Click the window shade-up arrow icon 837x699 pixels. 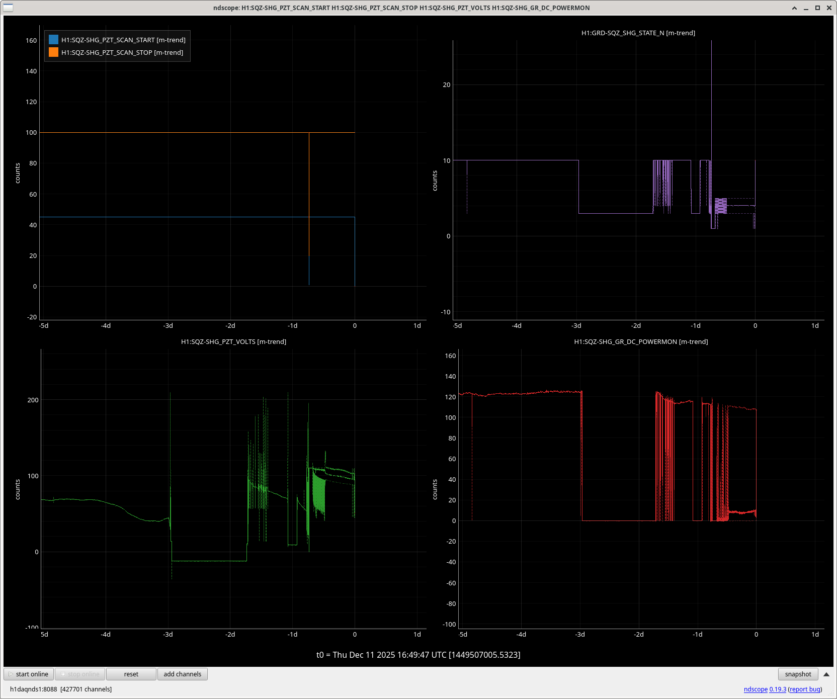tap(794, 8)
